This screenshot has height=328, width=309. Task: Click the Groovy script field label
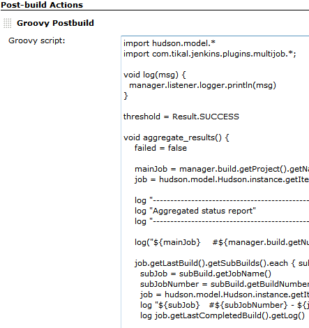[37, 40]
